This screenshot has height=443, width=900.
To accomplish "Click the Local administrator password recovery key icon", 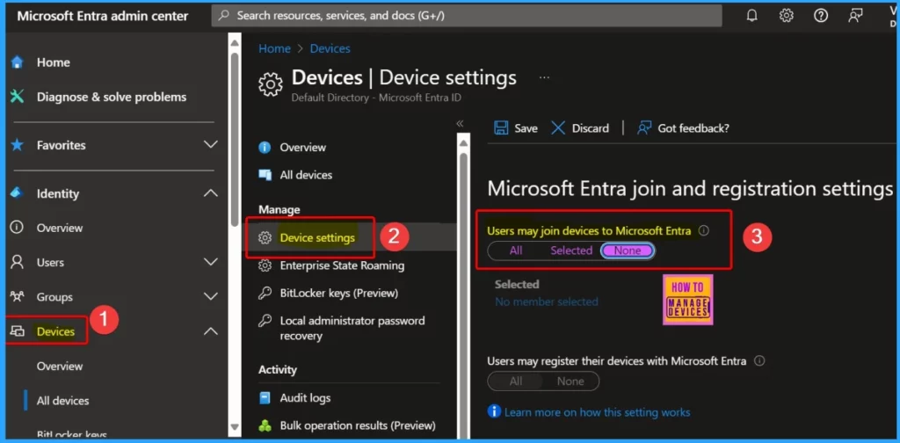I will tap(265, 321).
